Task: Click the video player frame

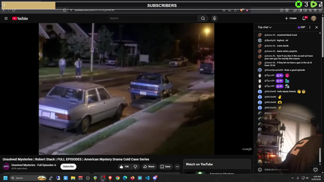Action: [x=126, y=89]
